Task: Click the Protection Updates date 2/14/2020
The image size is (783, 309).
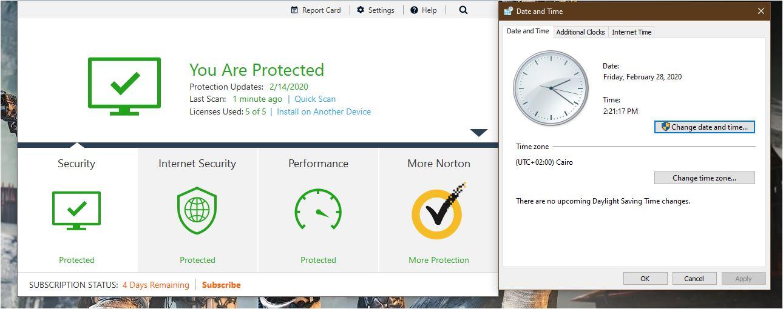Action: [289, 87]
